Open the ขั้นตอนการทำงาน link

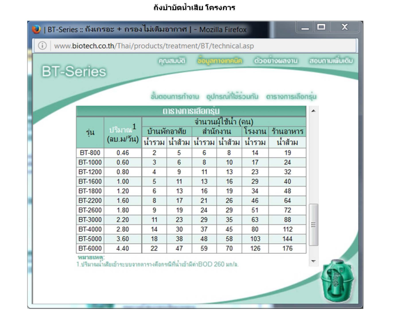click(x=175, y=96)
